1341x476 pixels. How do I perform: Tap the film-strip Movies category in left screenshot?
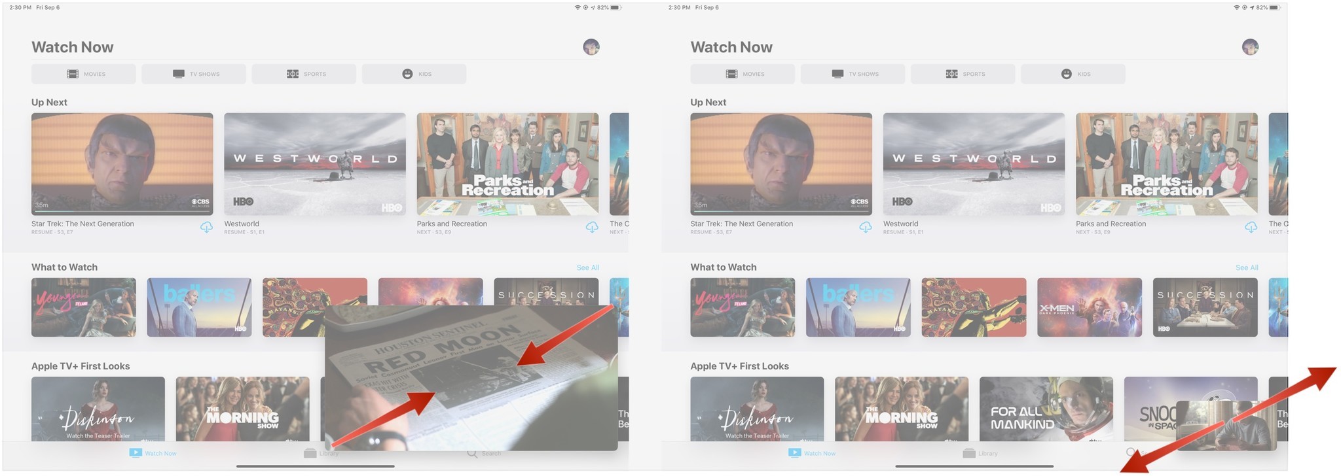(x=84, y=74)
